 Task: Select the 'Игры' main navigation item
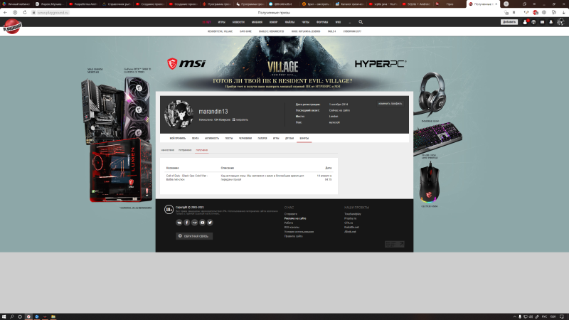[222, 22]
